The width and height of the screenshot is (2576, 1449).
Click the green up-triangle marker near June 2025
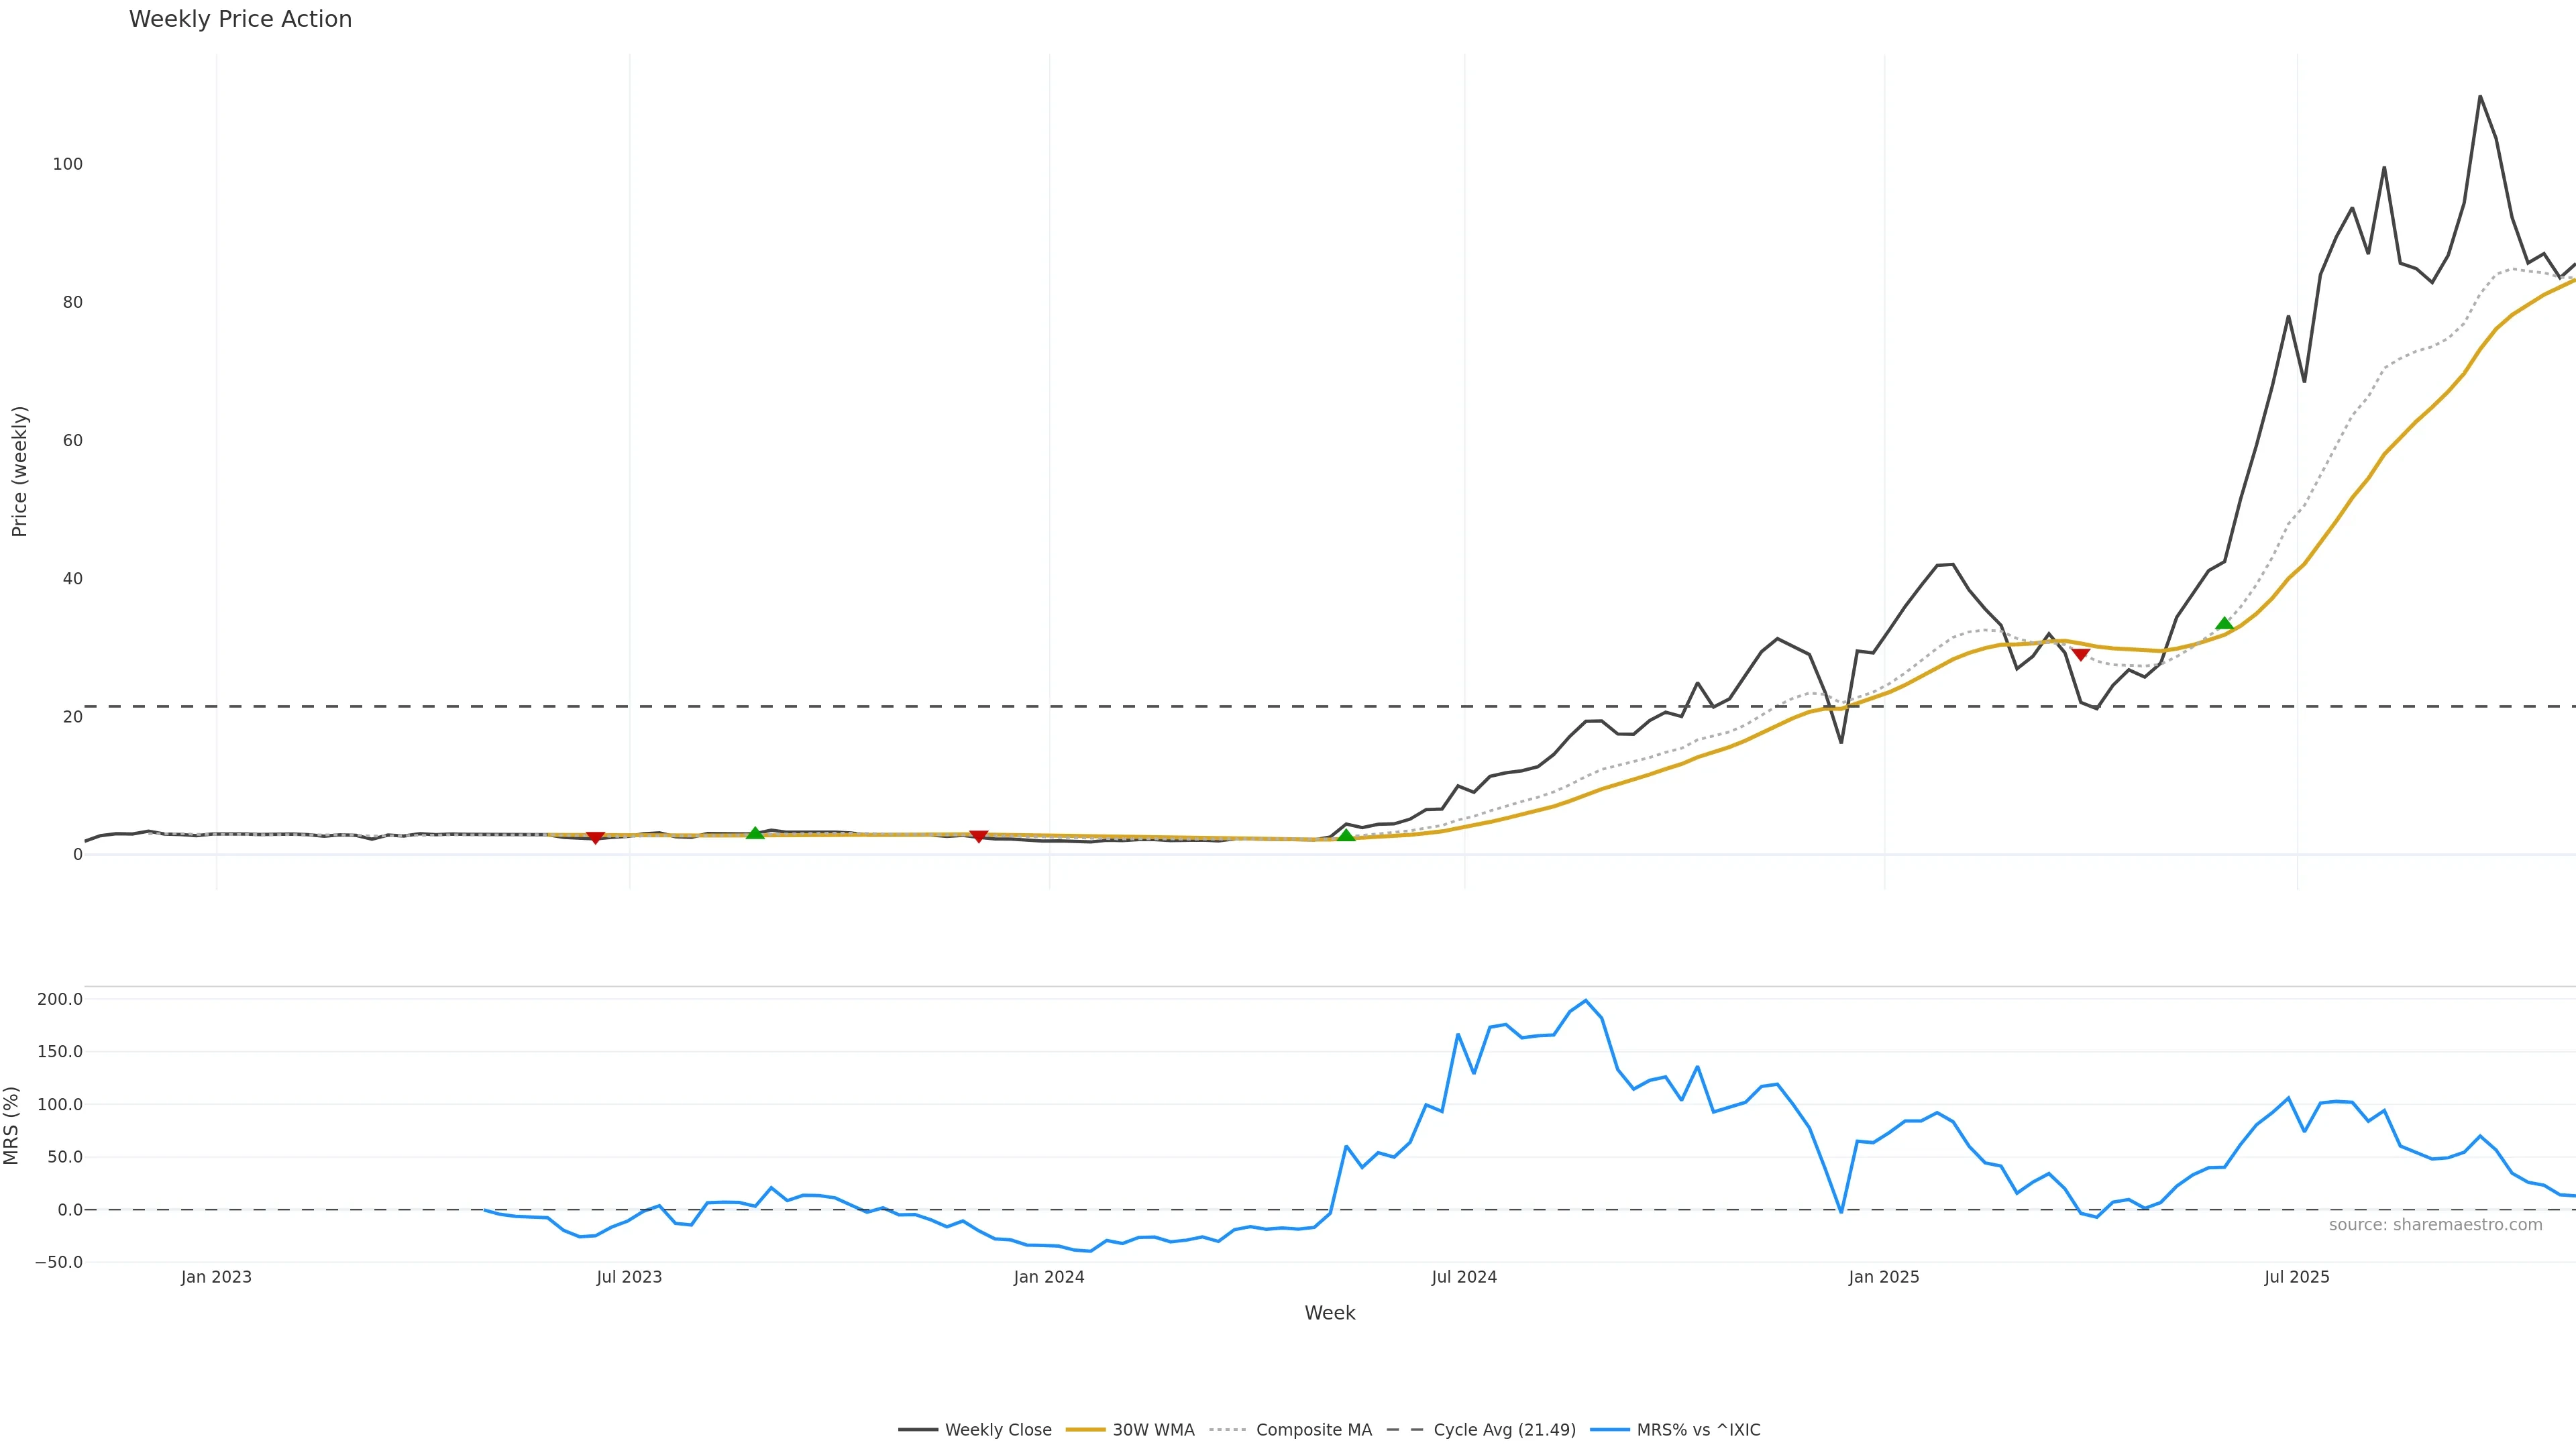(x=2224, y=624)
